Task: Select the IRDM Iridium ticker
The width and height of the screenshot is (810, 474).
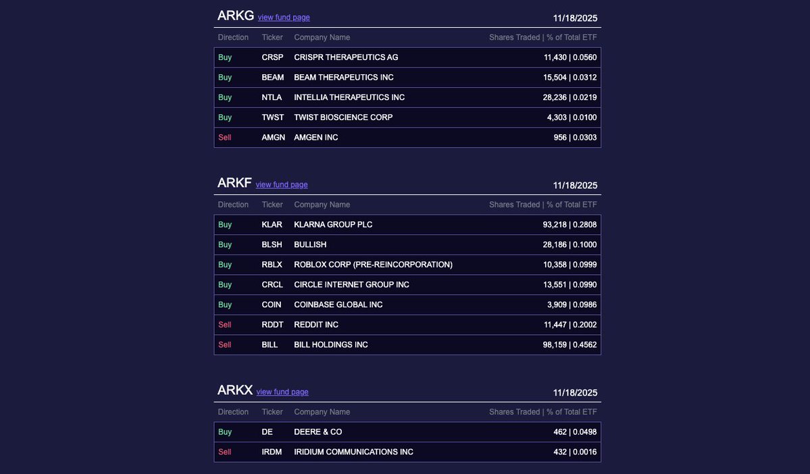Action: coord(272,452)
